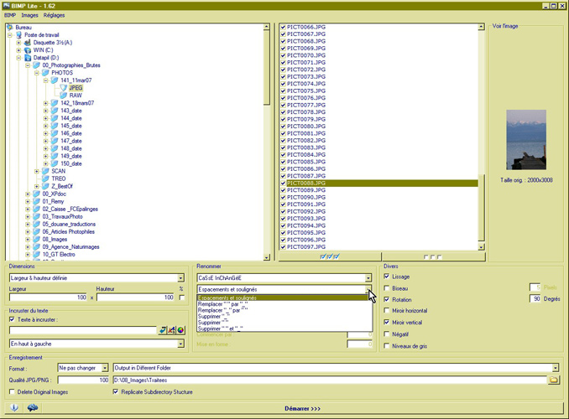569x419 pixels.
Task: Uncheck Replicate Subdirectory Structure
Action: [116, 391]
